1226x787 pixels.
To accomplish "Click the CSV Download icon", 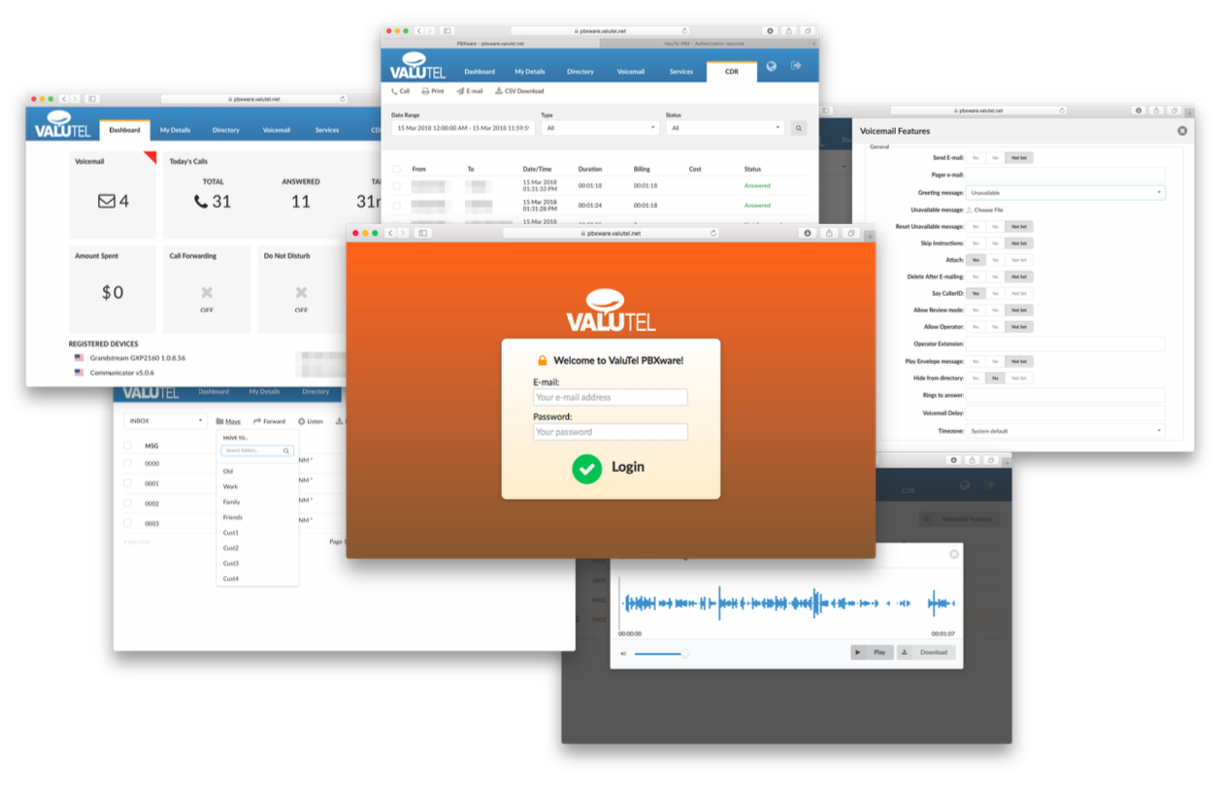I will tap(499, 91).
